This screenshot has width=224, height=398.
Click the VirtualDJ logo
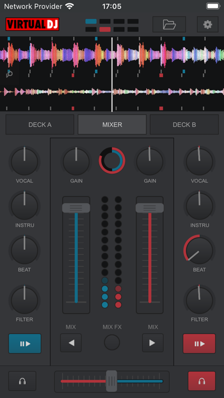coord(33,25)
